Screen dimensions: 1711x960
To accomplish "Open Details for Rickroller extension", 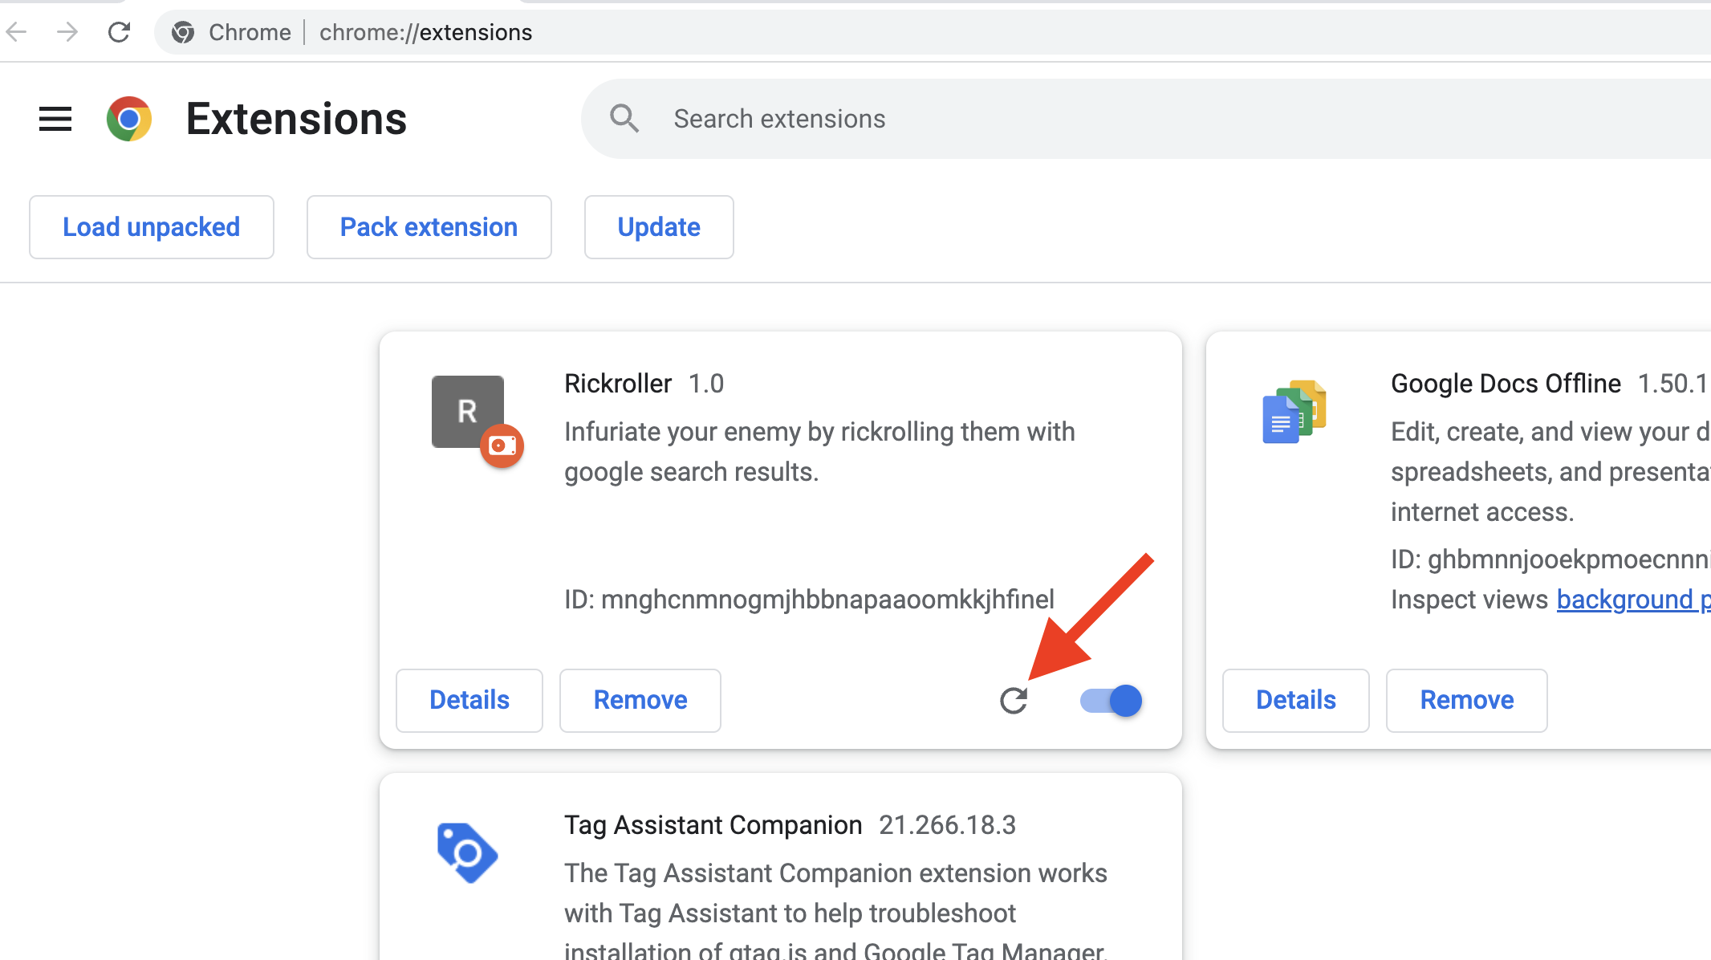I will click(470, 698).
